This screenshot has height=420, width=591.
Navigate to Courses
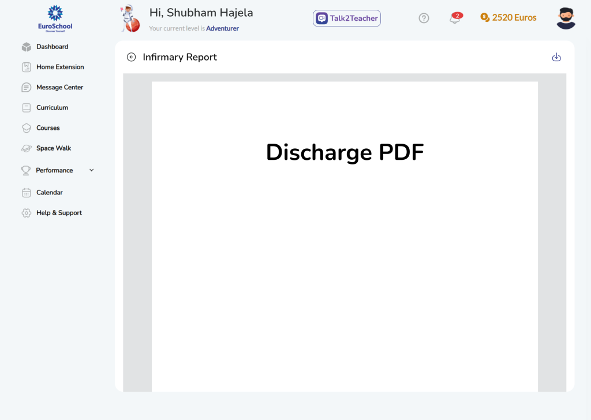point(48,128)
